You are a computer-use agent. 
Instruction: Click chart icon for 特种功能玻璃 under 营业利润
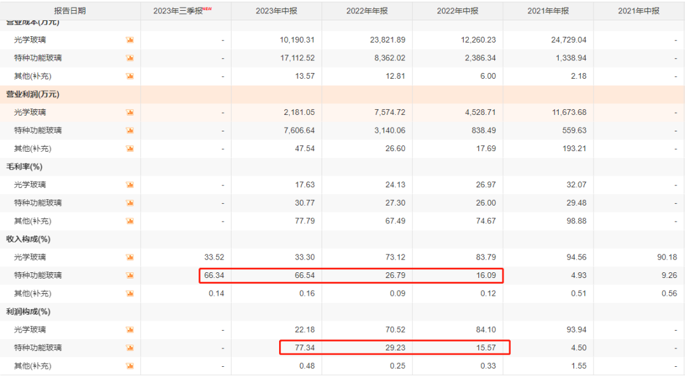[x=130, y=131]
